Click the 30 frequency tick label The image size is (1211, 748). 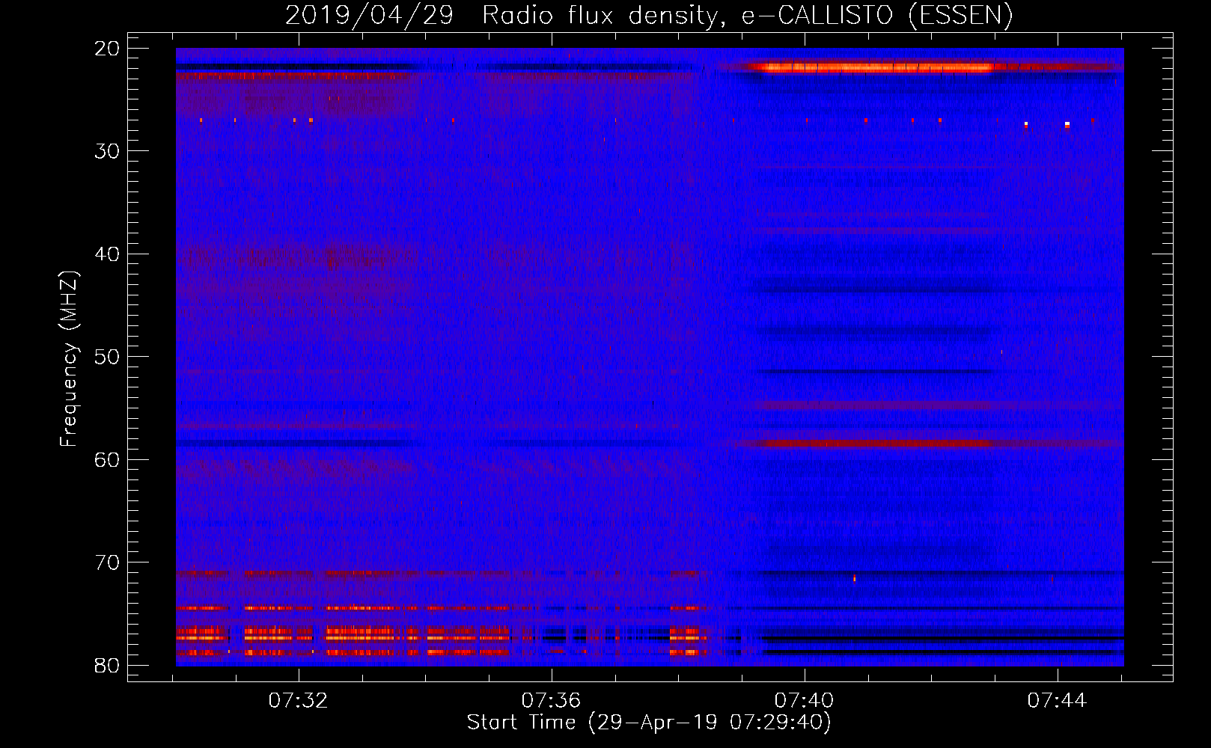108,151
